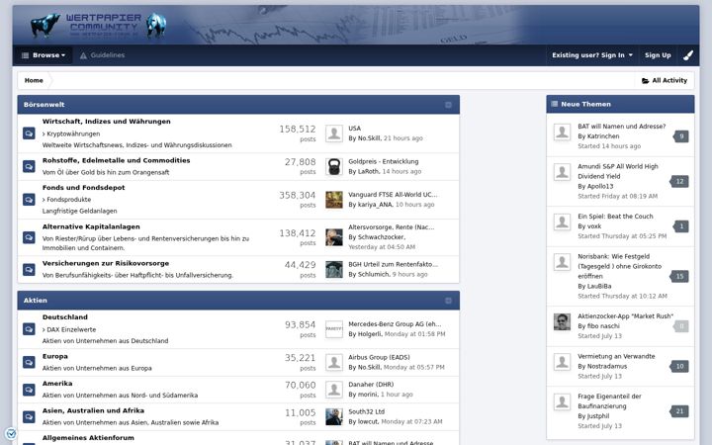Screen dimensions: 712x445
Task: Click avatar beside Danaher (DHR) post
Action: [x=334, y=390]
